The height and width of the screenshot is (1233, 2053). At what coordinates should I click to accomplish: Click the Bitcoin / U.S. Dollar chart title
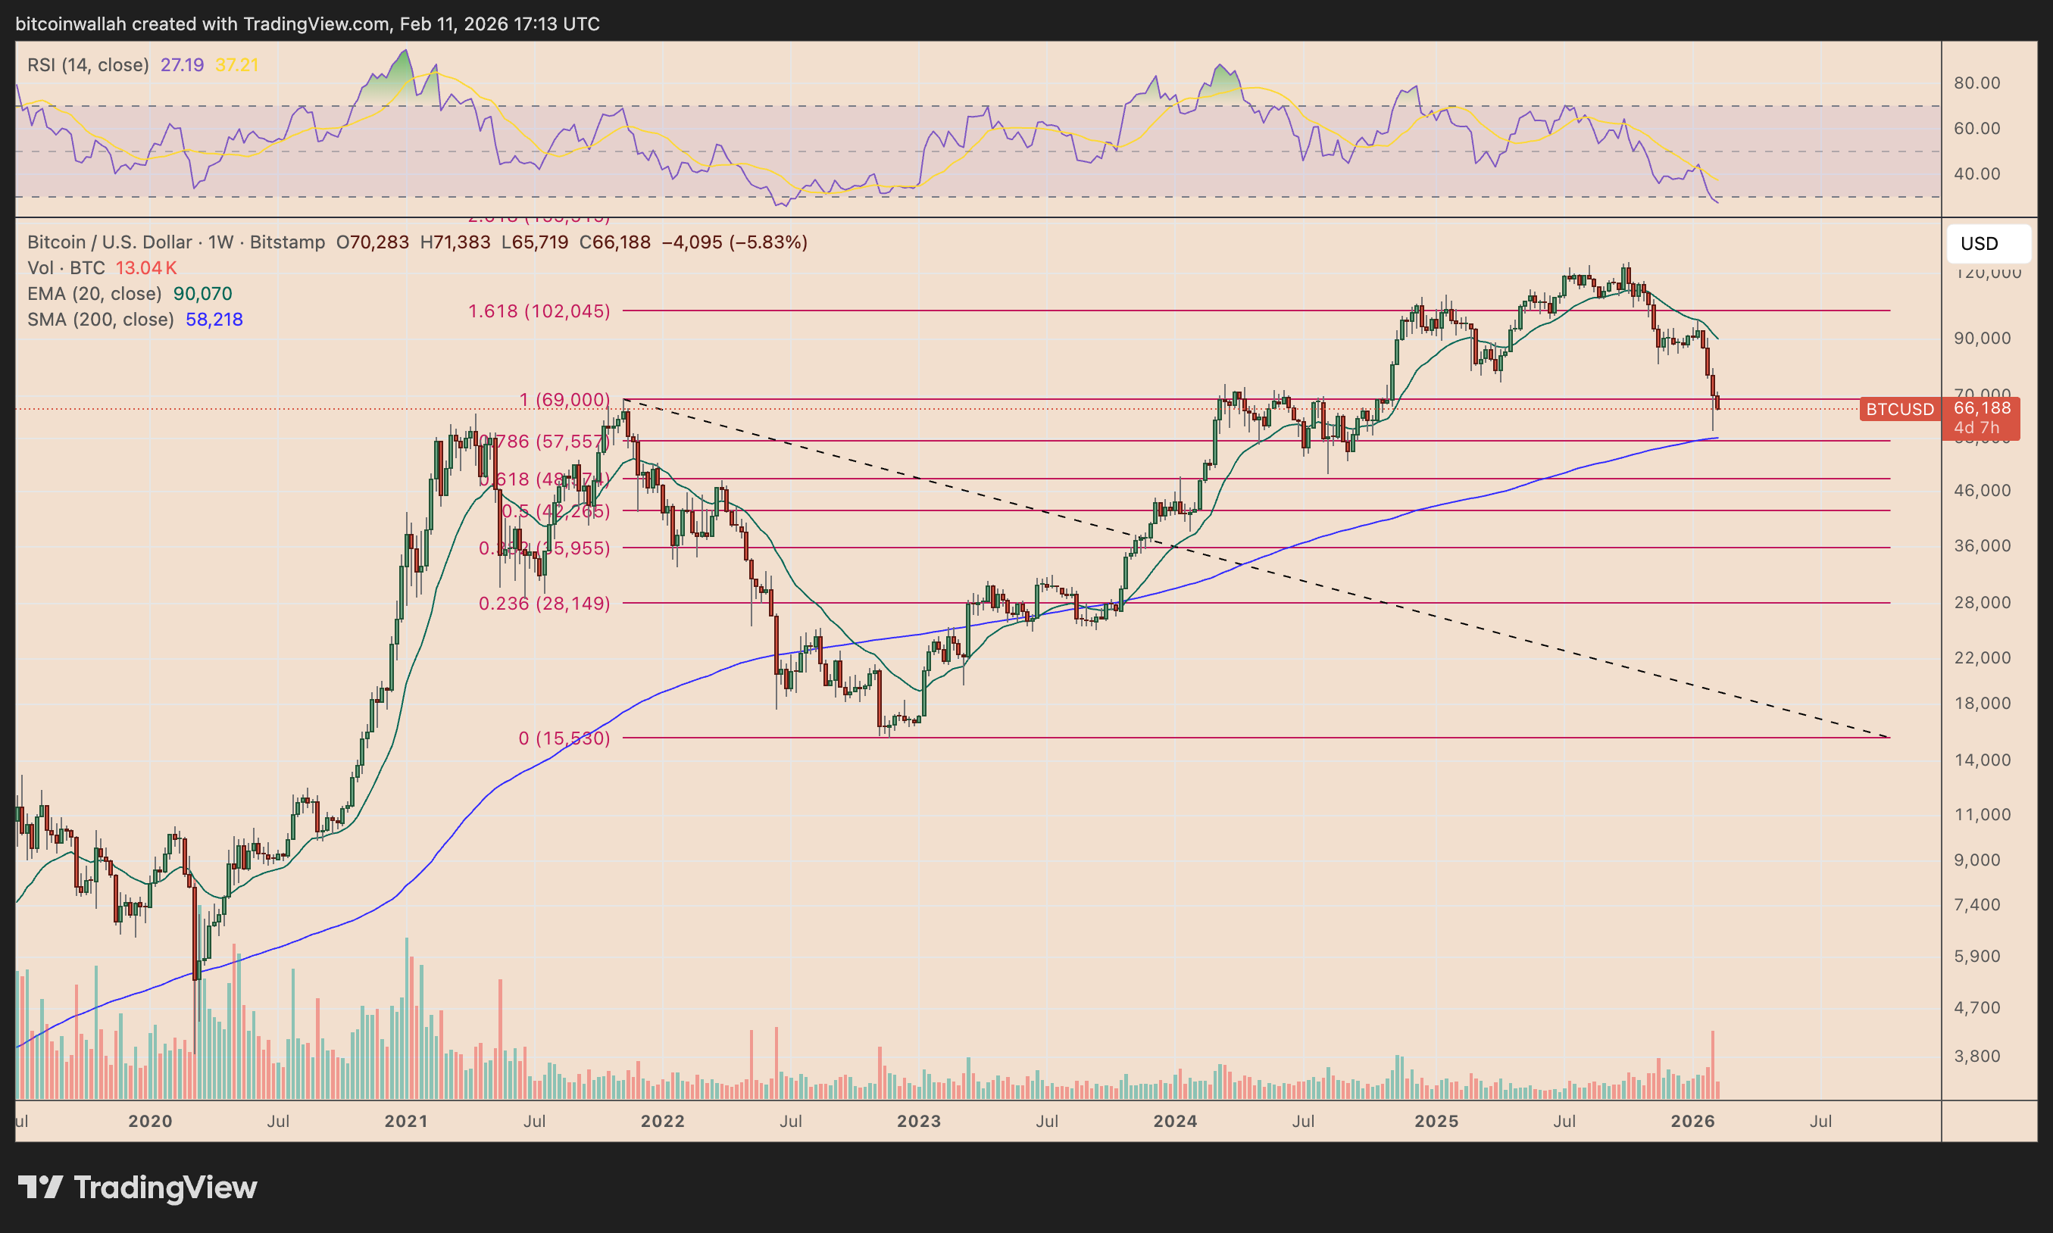tap(109, 242)
